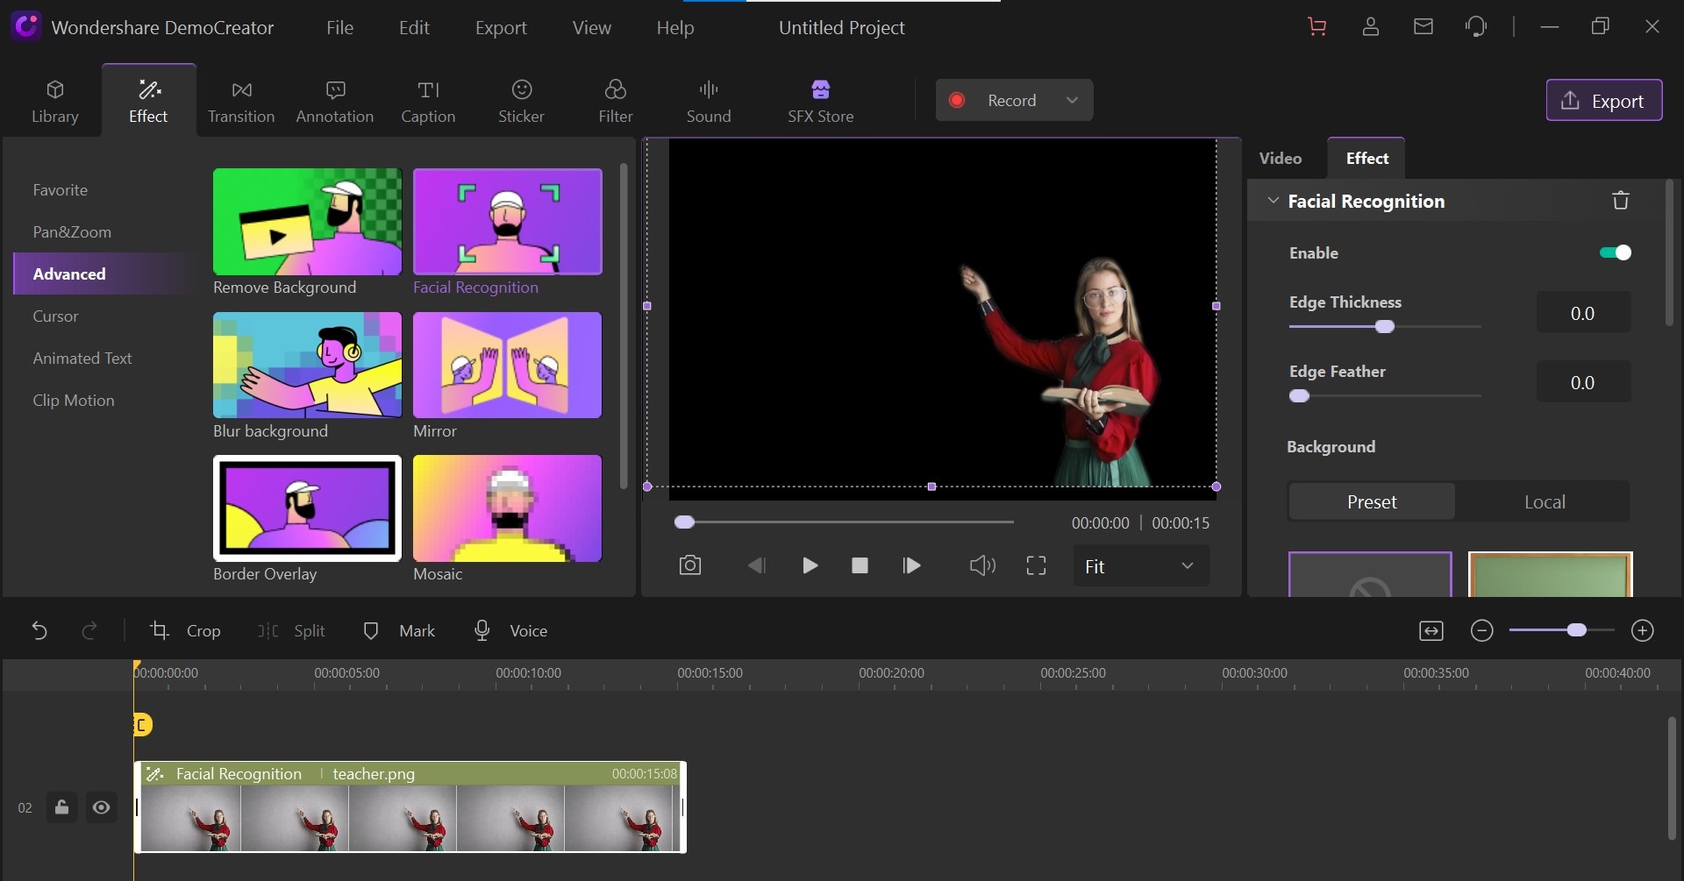Select the Clip Motion category

(x=74, y=400)
